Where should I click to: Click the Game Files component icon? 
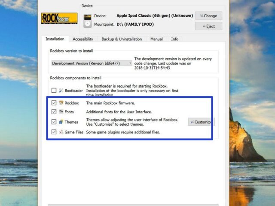(x=61, y=132)
